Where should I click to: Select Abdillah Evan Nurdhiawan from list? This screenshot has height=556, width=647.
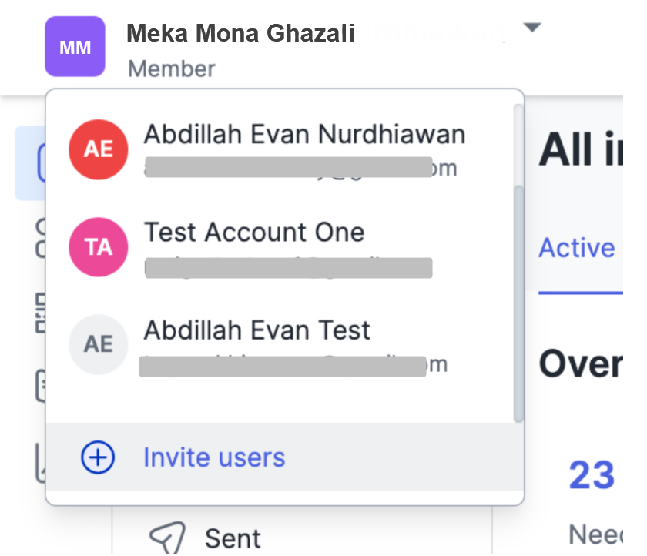tap(304, 135)
